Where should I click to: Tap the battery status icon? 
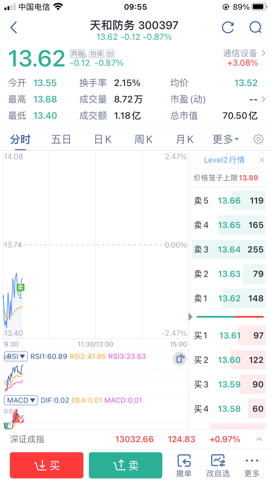(259, 7)
